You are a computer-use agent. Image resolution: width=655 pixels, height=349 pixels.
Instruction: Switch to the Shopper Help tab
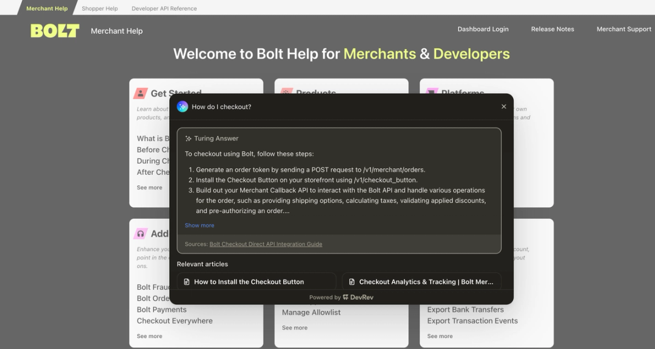click(x=99, y=8)
